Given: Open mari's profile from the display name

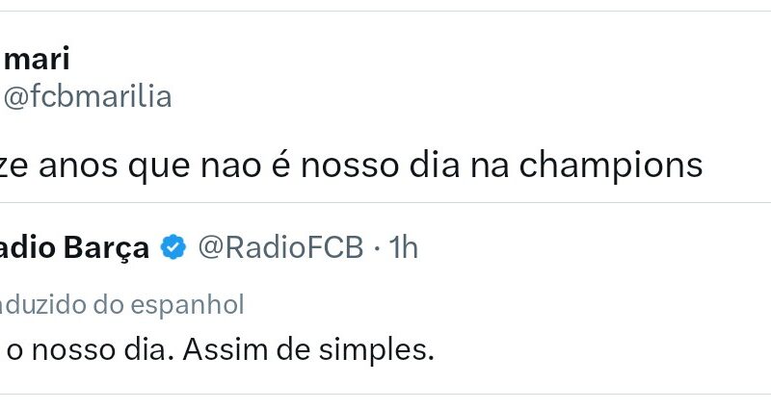Looking at the screenshot, I should (35, 60).
